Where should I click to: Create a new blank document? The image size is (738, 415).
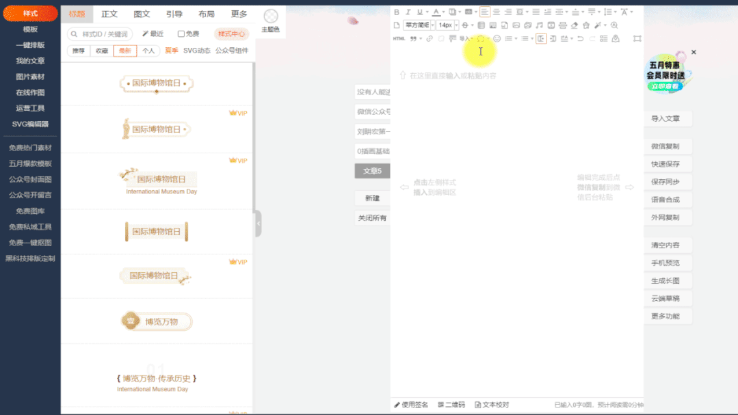coord(397,25)
